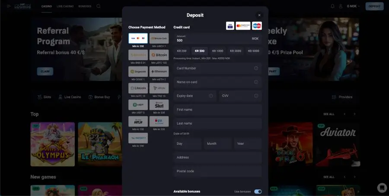Click Card Number info icon
The image size is (389, 196).
pyautogui.click(x=256, y=68)
